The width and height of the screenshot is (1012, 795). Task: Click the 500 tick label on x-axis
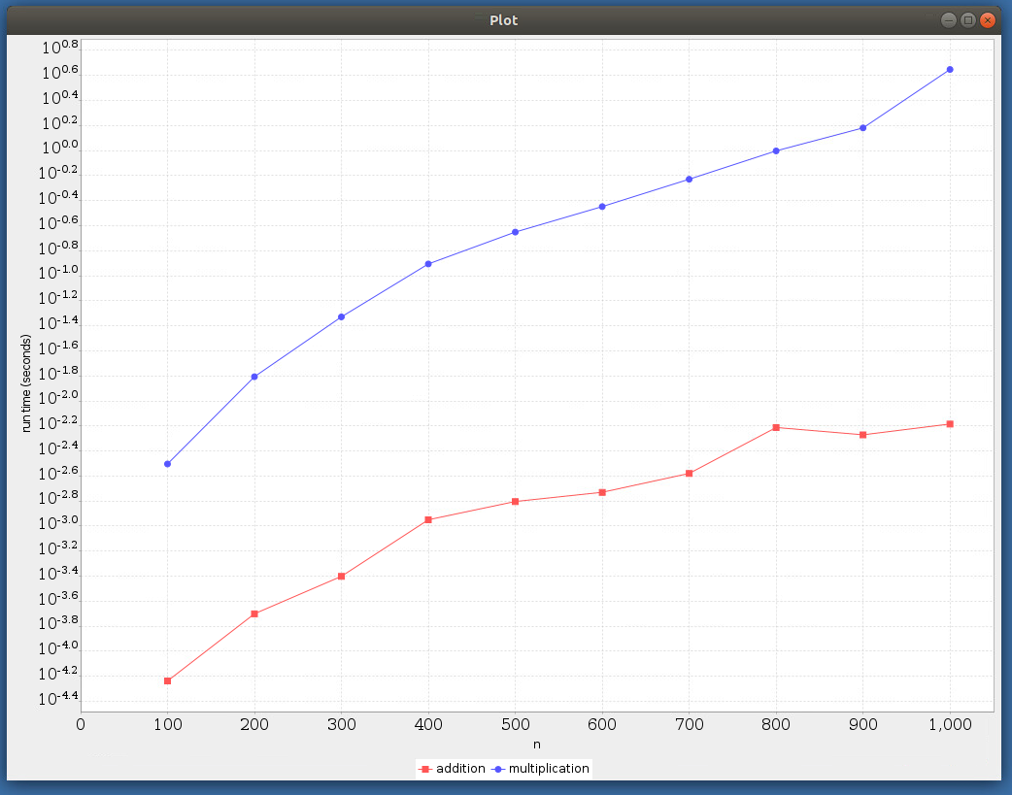[x=516, y=724]
